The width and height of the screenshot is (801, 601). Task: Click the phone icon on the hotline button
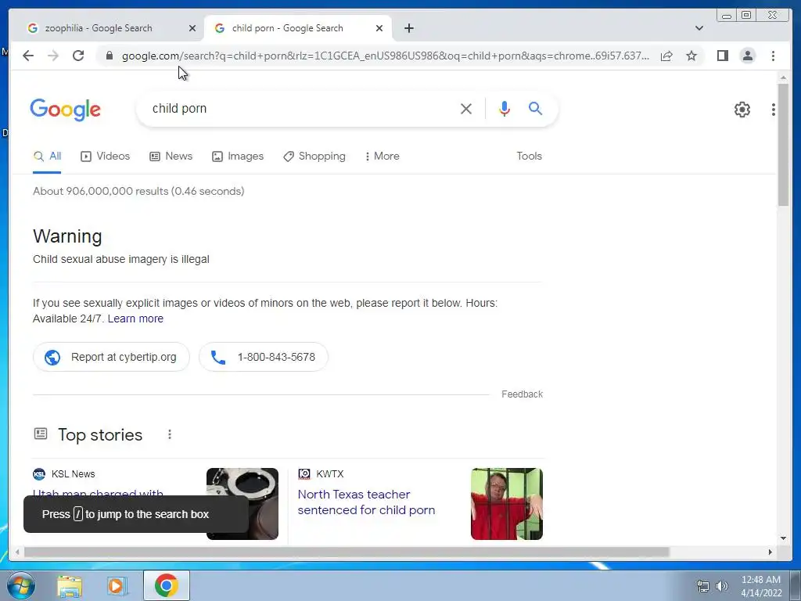(x=218, y=357)
